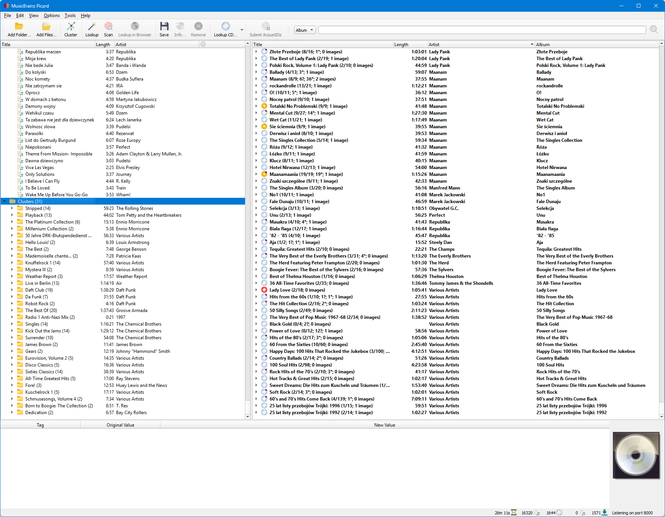This screenshot has height=517, width=665.
Task: Expand the Daft Club (19) cluster
Action: click(x=12, y=290)
